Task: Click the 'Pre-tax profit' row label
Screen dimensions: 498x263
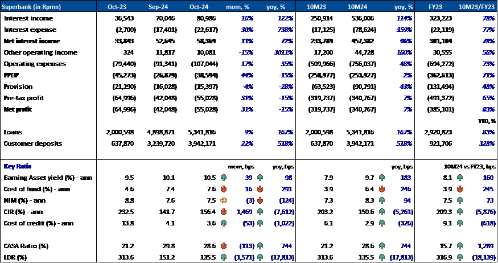Action: [x=24, y=98]
